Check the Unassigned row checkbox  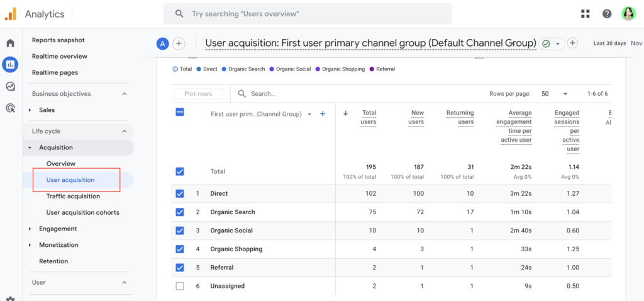pyautogui.click(x=179, y=286)
